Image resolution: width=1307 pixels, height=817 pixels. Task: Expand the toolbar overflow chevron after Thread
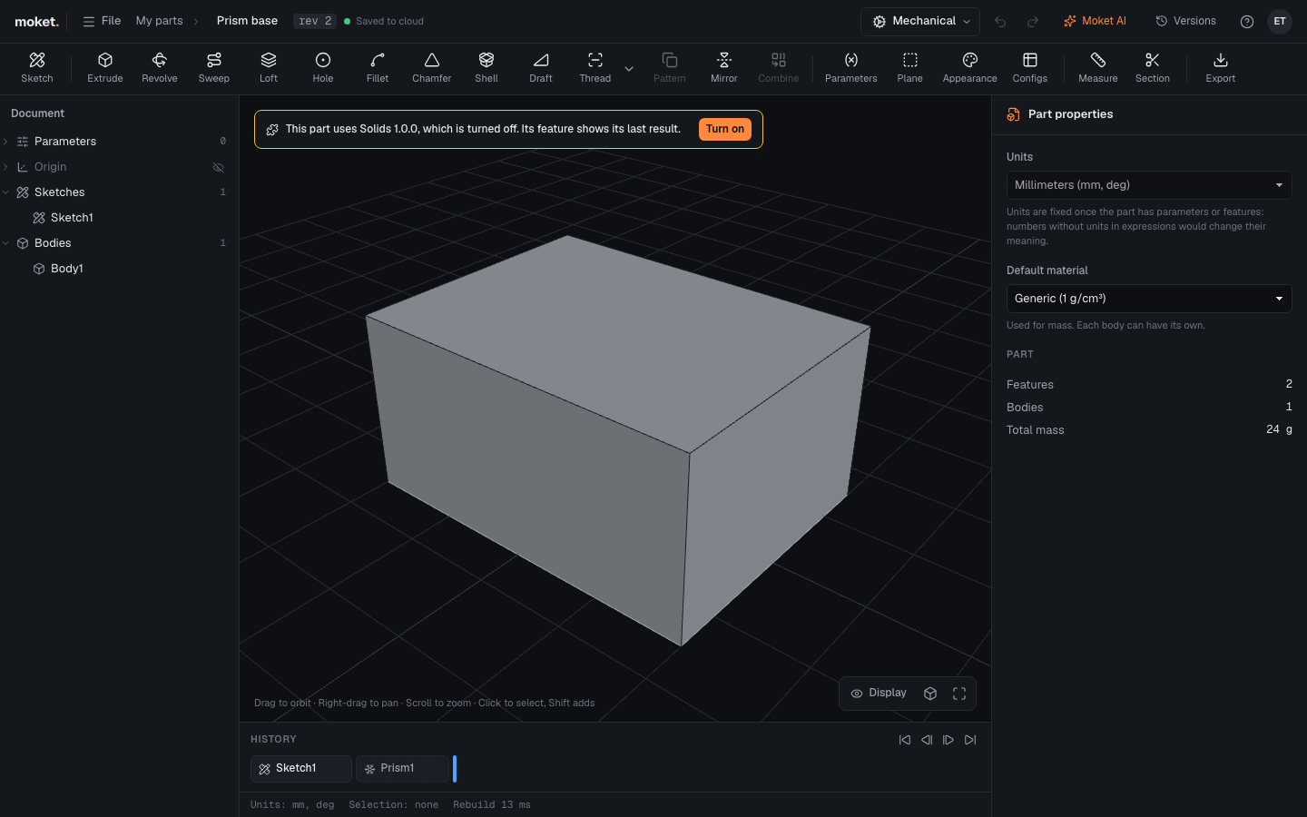pyautogui.click(x=629, y=69)
